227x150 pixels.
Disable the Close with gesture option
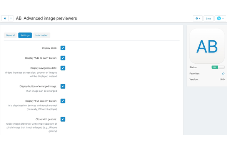click(63, 119)
